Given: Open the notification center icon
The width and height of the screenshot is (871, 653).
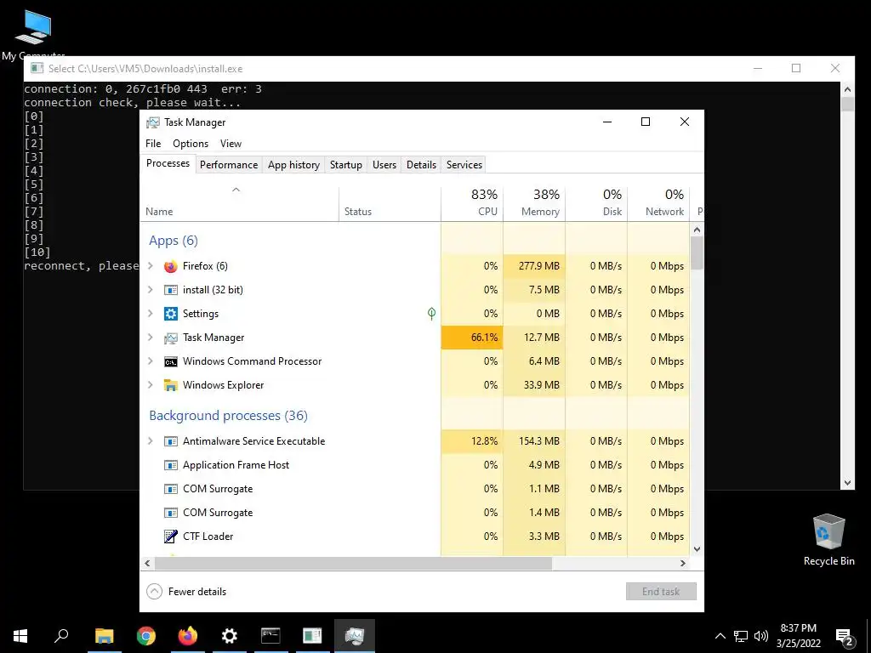Looking at the screenshot, I should click(845, 637).
